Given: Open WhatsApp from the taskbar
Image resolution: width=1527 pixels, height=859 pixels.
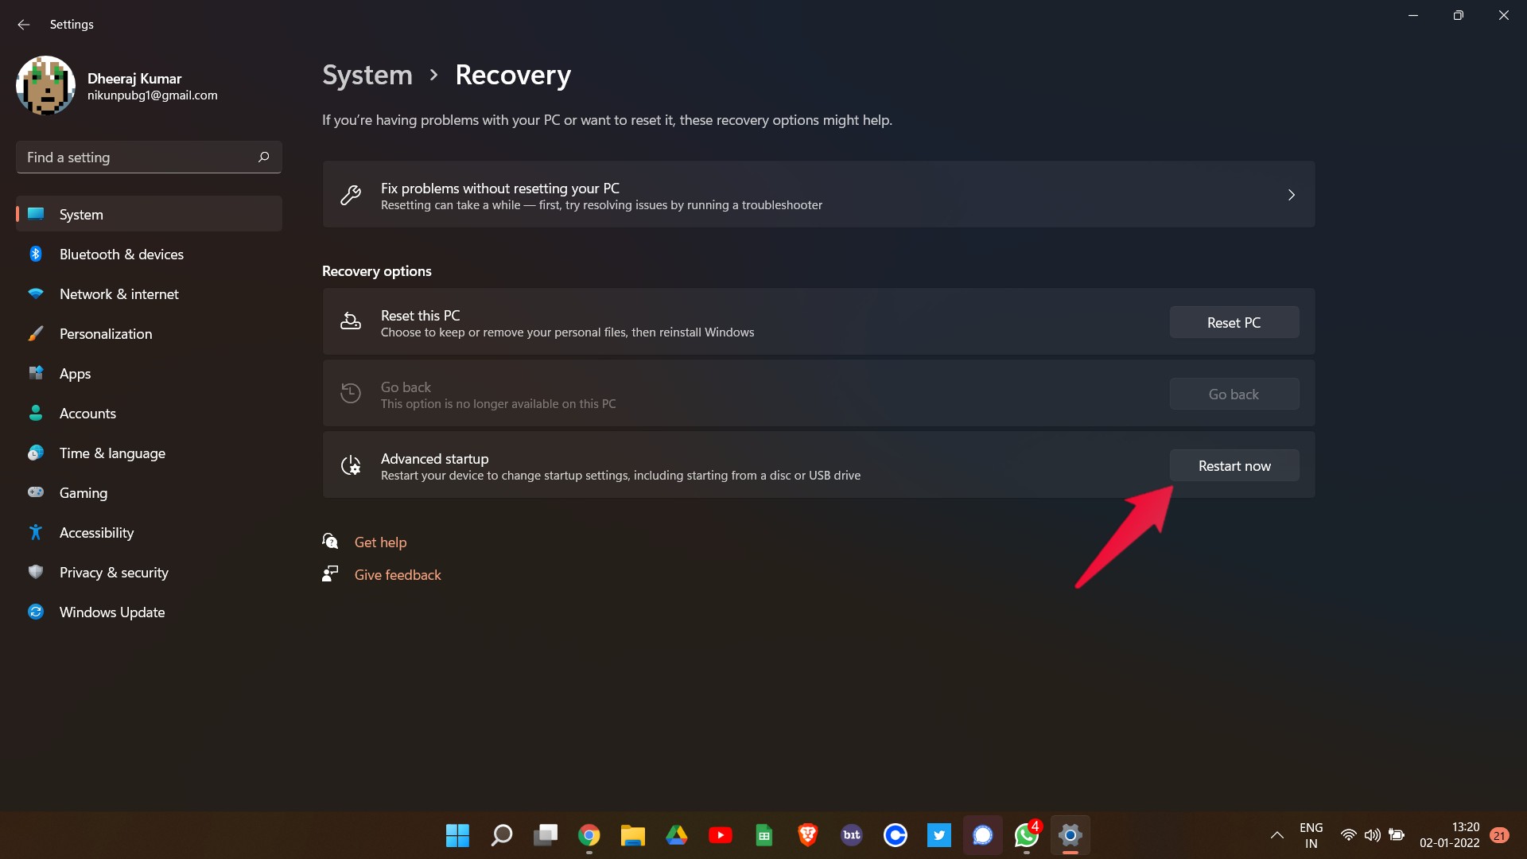Looking at the screenshot, I should tap(1026, 835).
